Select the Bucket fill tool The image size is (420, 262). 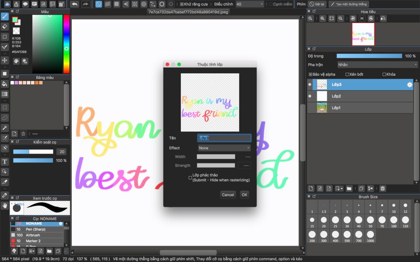(5, 84)
